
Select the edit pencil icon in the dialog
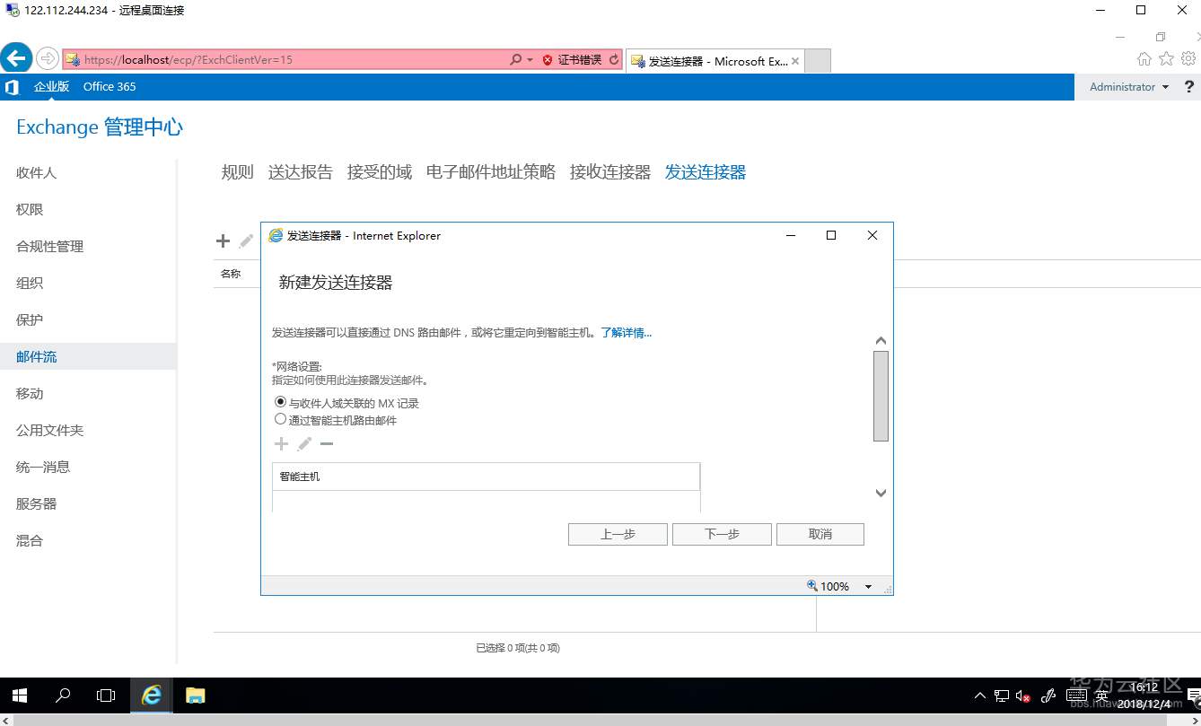pyautogui.click(x=303, y=443)
